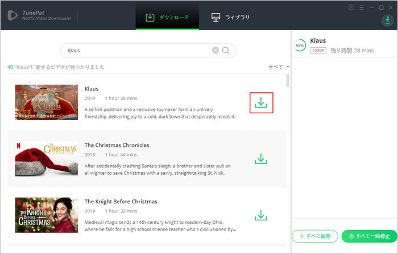Close the TunePat window
398x254 pixels.
(x=391, y=7)
